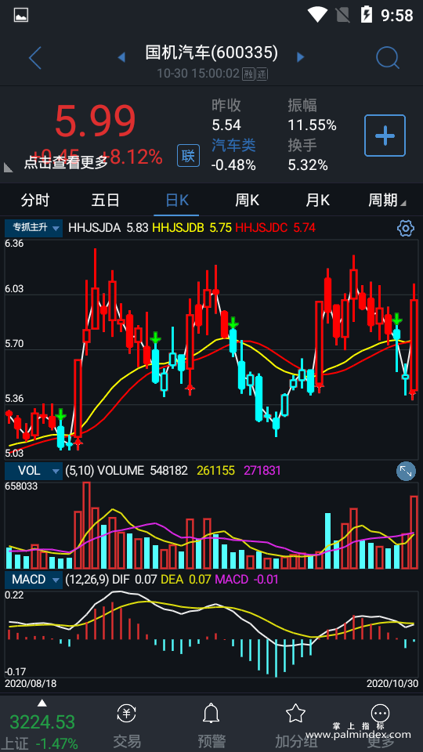Open the 专抓主升 indicator dropdown
This screenshot has width=423, height=752.
tap(34, 228)
